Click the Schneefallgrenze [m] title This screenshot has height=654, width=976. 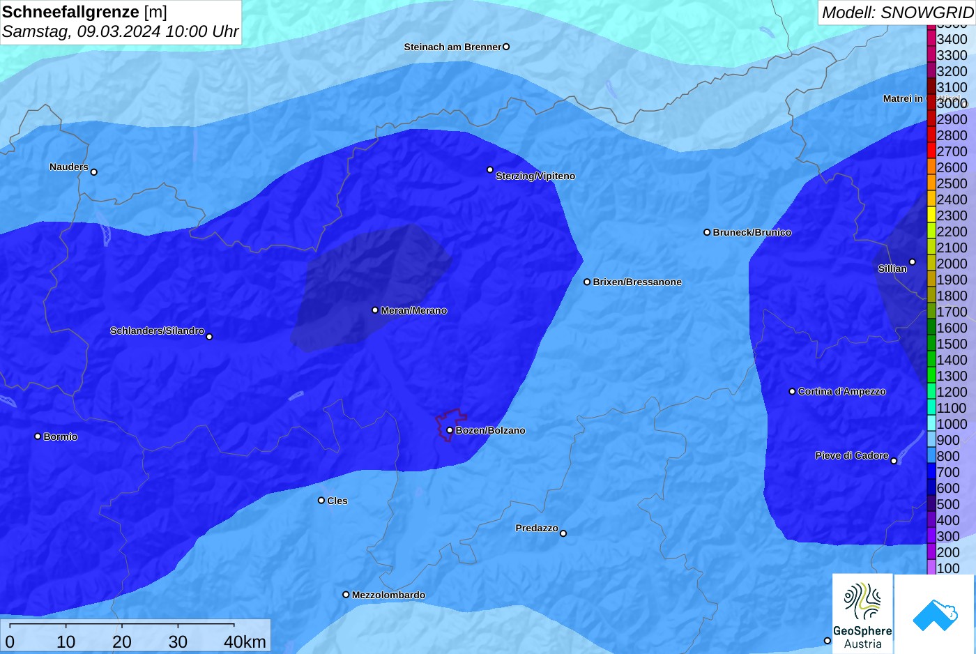(84, 12)
